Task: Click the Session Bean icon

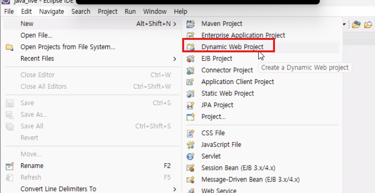Action: click(x=190, y=168)
